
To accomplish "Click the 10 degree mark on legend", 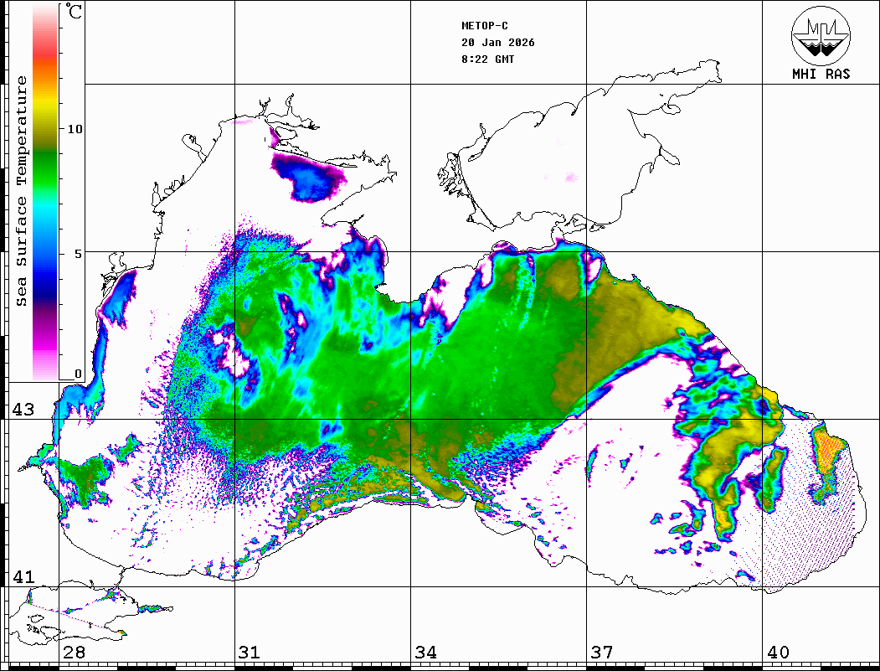I will click(75, 130).
